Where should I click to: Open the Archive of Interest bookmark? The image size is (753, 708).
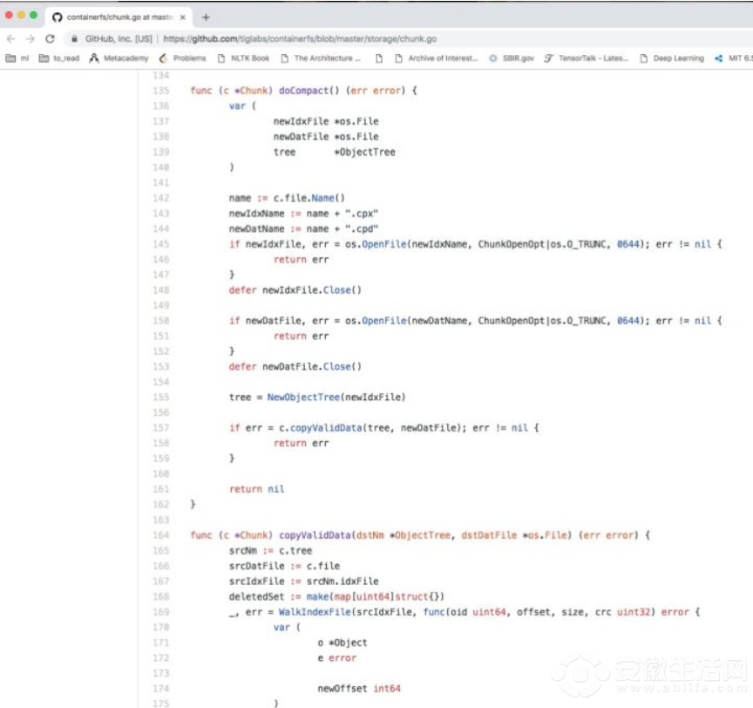[x=437, y=58]
